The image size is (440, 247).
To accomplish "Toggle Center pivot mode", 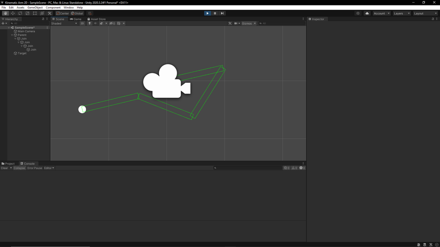I will 62,13.
